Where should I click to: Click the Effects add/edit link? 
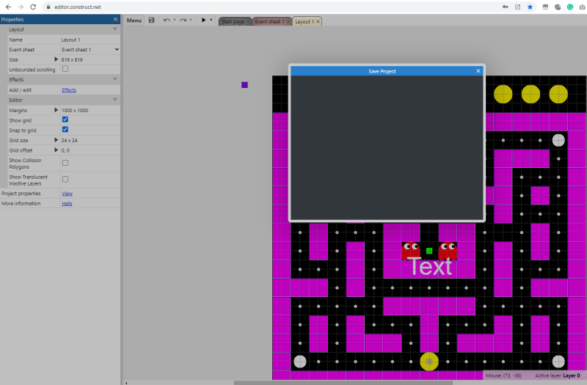click(x=69, y=90)
